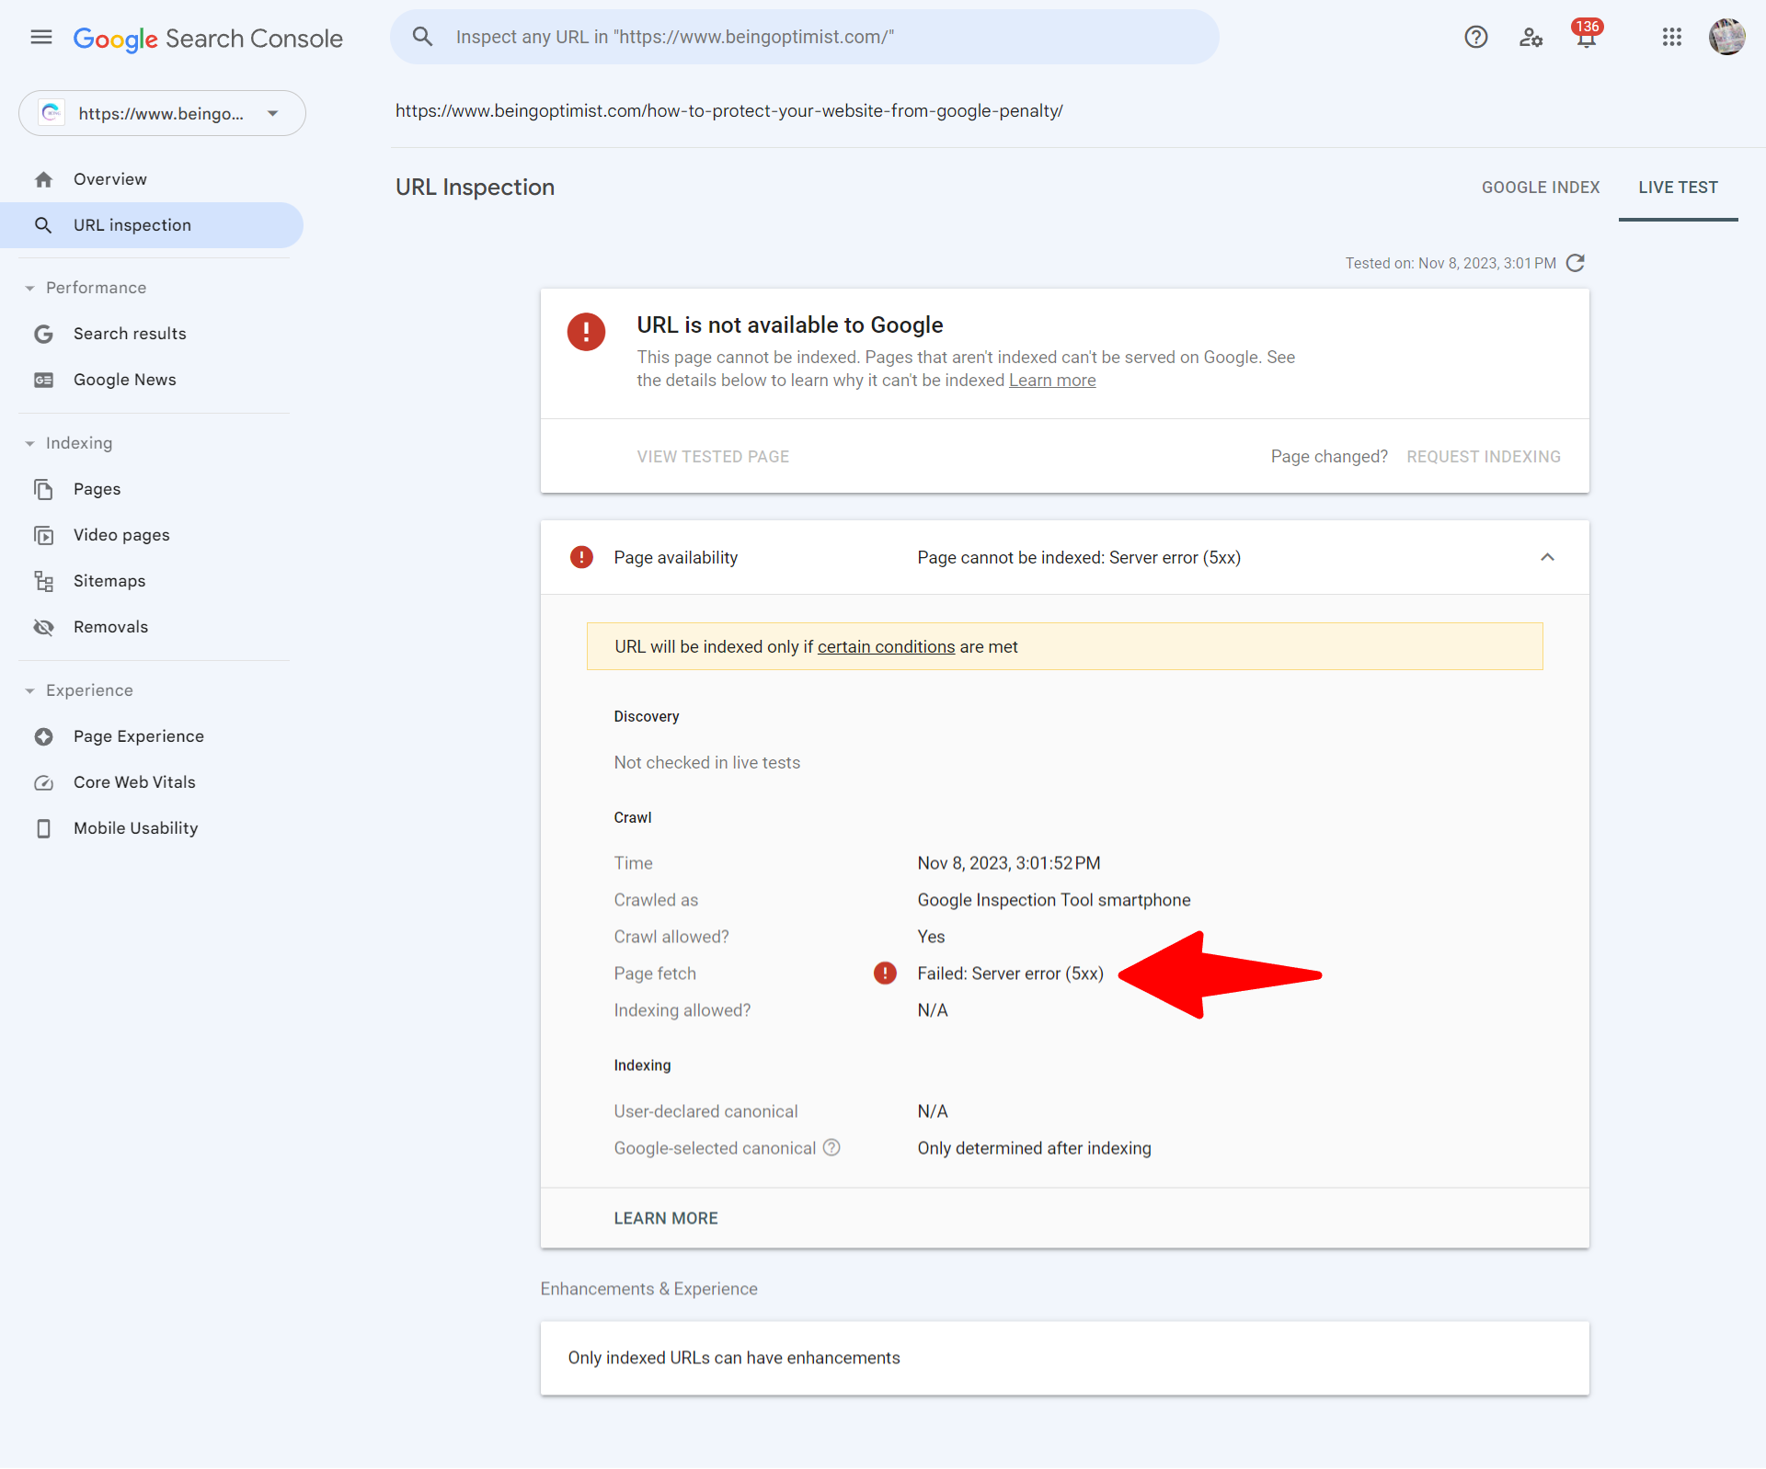Click the Core Web Vitals gauge icon
Image resolution: width=1766 pixels, height=1469 pixels.
tap(43, 782)
